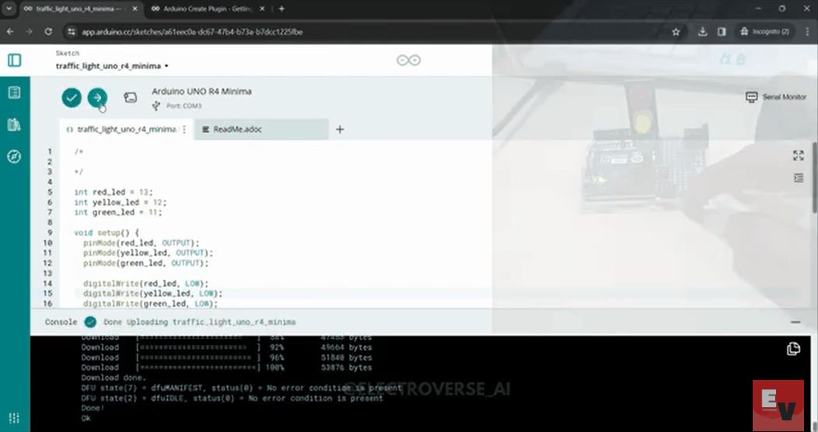Click Port: COM3 label
The width and height of the screenshot is (818, 432).
[x=184, y=106]
